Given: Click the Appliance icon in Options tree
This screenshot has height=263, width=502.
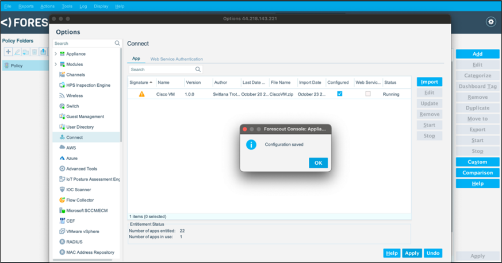Looking at the screenshot, I should coord(62,53).
